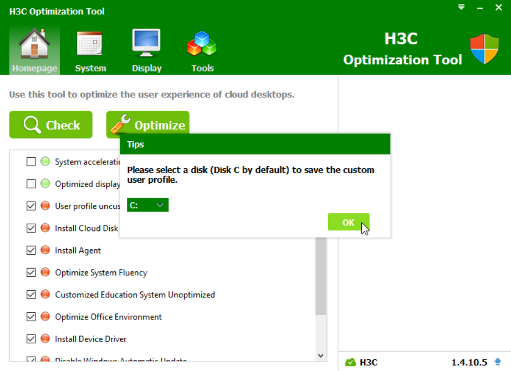Disable the Optimize Office Environment checkbox

pos(31,317)
